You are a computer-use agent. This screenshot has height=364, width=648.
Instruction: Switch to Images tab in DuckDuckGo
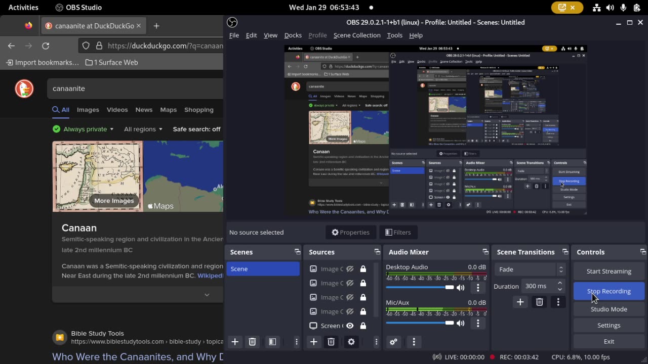coord(88,110)
